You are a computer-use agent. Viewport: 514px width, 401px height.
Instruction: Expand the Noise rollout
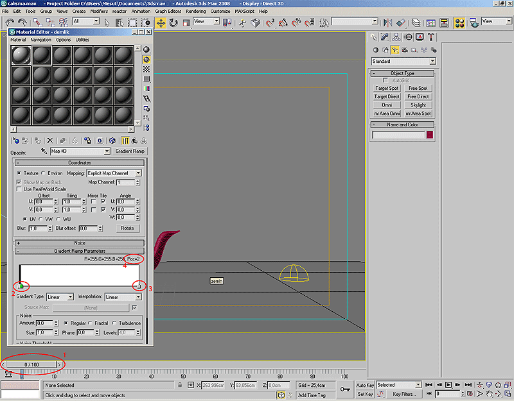(x=80, y=243)
